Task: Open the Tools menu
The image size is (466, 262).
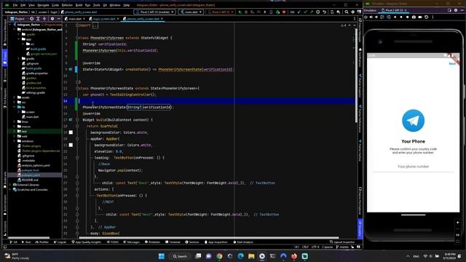Action: pos(97,5)
